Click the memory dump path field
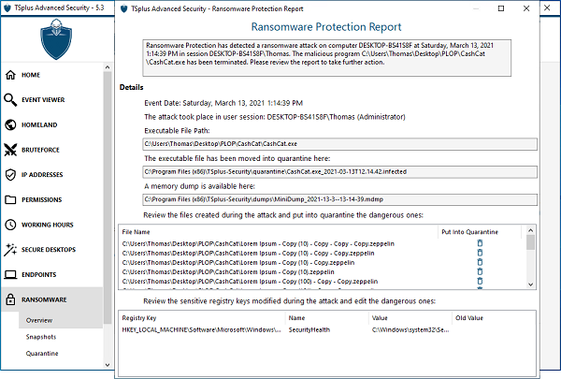Image resolution: width=561 pixels, height=379 pixels. tap(340, 199)
